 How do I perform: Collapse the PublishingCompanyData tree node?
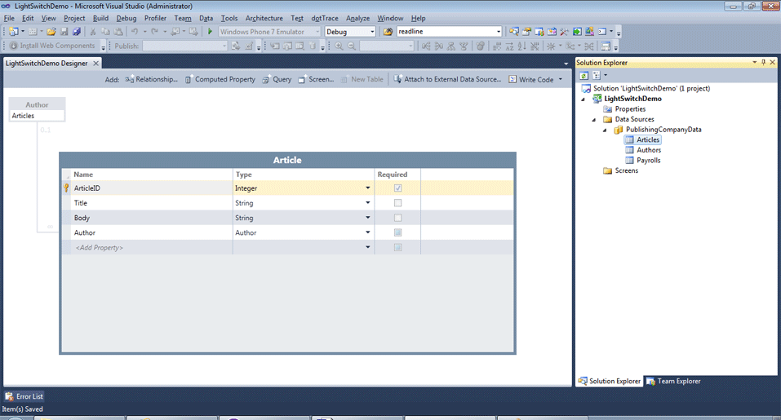pyautogui.click(x=606, y=130)
